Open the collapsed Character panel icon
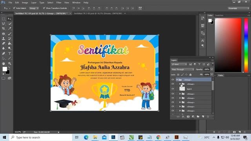The height and width of the screenshot is (141, 251). tap(203, 40)
